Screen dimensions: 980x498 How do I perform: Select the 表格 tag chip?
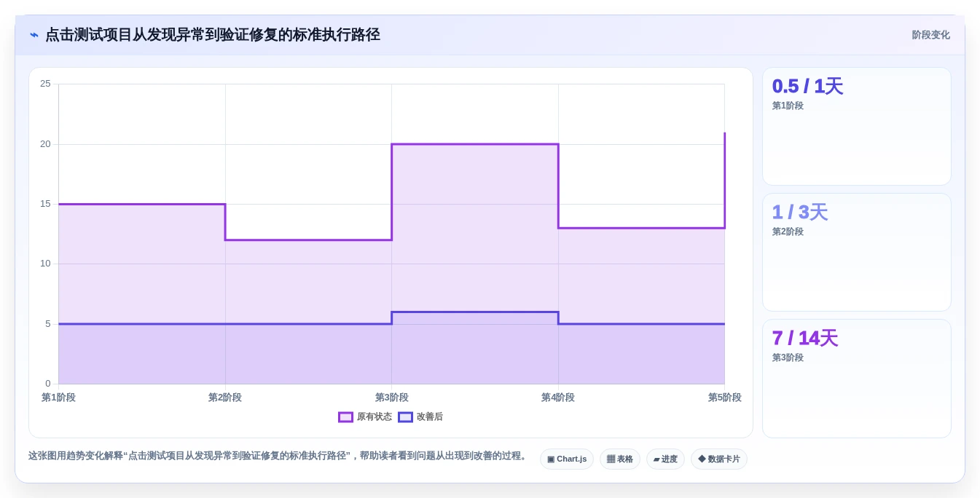pos(620,459)
